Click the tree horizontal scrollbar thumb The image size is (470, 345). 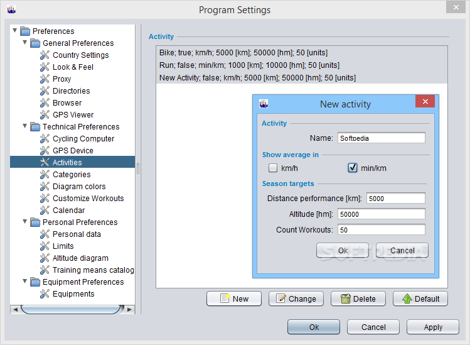pyautogui.click(x=71, y=309)
